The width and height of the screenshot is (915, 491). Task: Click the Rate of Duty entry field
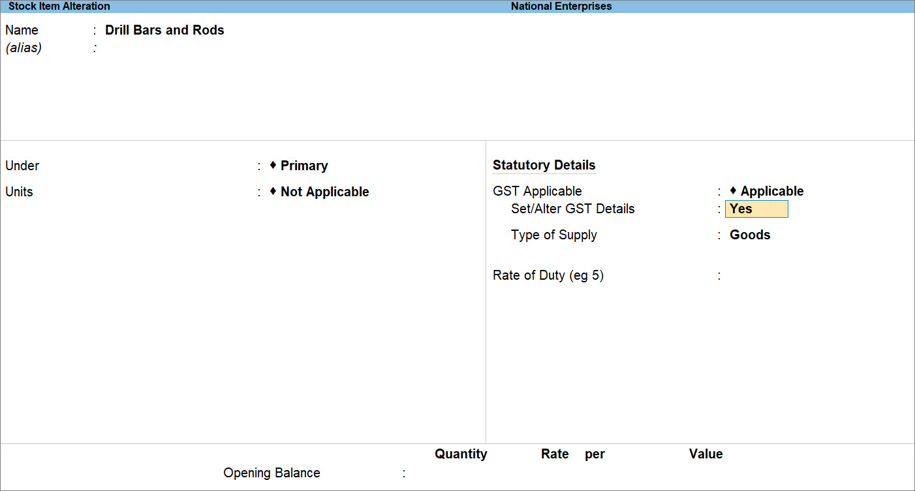[x=757, y=275]
